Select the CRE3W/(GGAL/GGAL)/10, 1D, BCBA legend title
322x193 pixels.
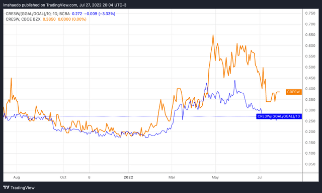click(x=38, y=14)
